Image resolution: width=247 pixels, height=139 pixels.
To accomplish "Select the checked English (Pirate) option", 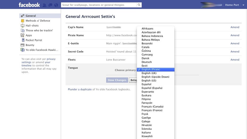I will (x=156, y=70).
